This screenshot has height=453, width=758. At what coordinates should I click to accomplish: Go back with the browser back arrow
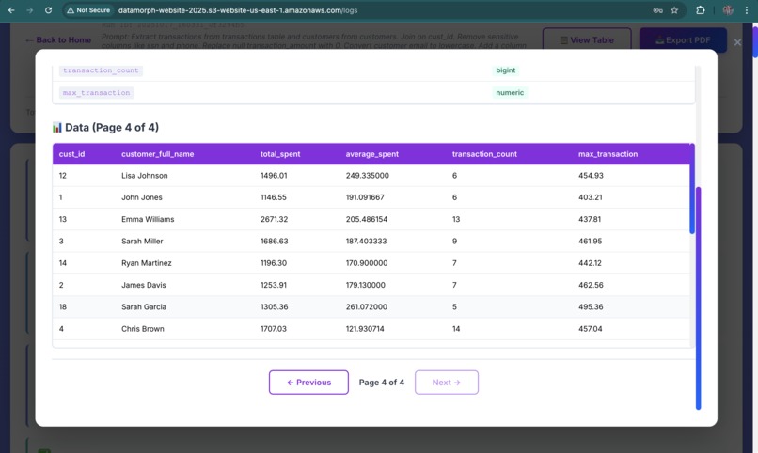pos(11,10)
